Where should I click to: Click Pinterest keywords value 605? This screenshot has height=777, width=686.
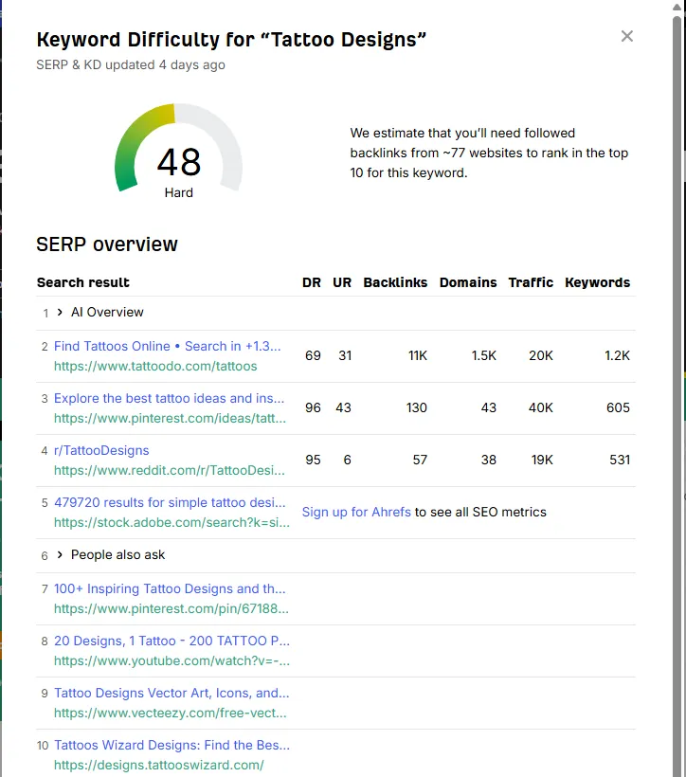coord(618,407)
